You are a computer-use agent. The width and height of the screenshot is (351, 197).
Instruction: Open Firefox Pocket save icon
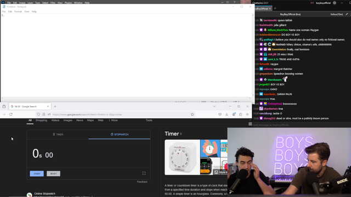(x=220, y=114)
